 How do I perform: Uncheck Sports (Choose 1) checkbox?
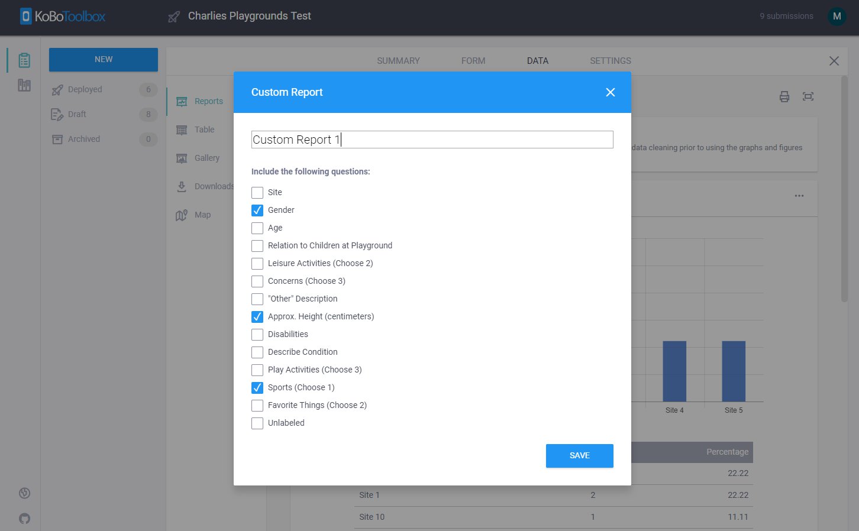click(257, 388)
